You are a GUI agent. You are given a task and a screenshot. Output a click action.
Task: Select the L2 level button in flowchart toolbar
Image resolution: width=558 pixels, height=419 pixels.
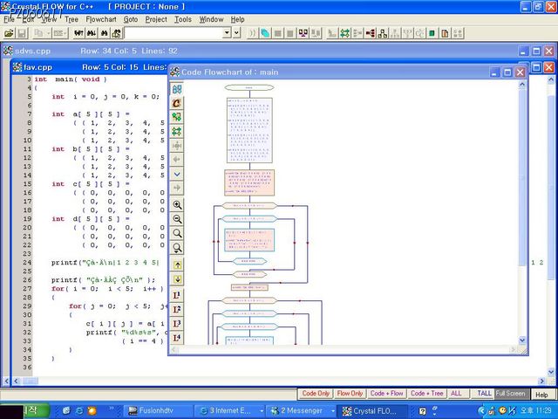tap(177, 308)
